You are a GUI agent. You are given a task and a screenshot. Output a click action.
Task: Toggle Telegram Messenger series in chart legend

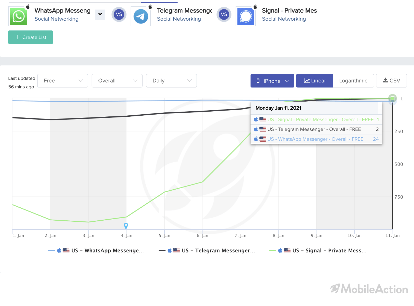pos(207,251)
